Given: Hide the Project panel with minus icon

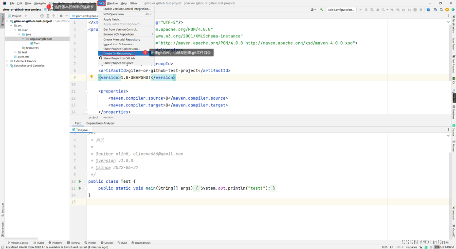Looking at the screenshot, I should click(x=67, y=16).
